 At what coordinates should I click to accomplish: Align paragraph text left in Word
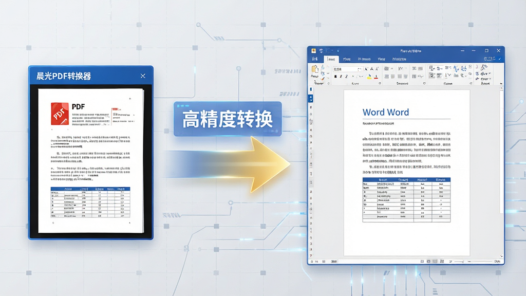coord(387,77)
